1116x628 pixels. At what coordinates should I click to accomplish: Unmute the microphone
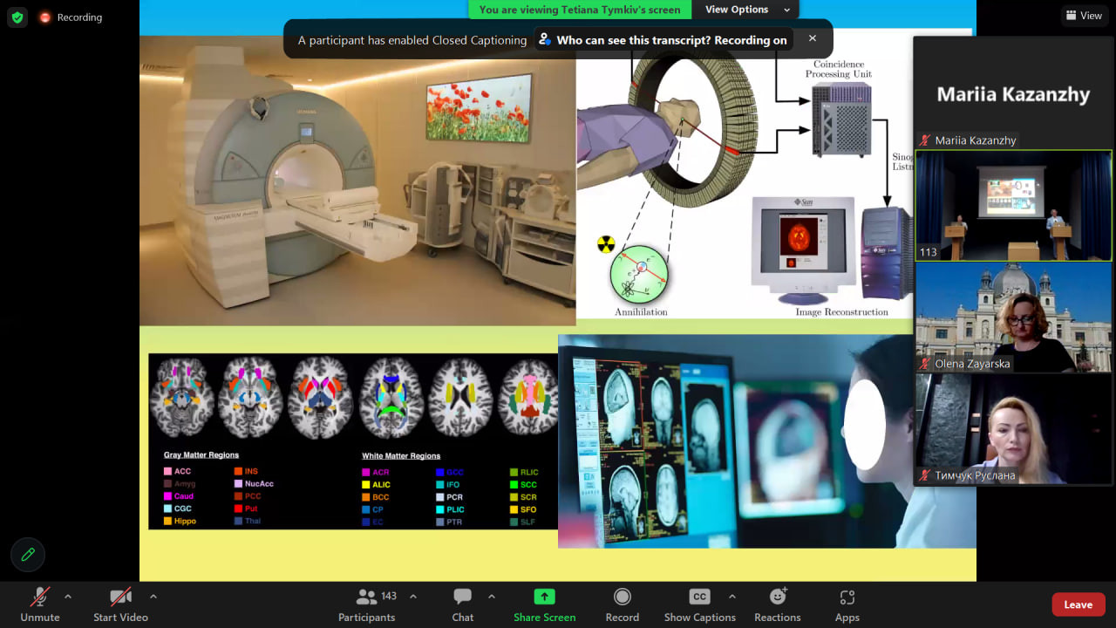[x=40, y=604]
